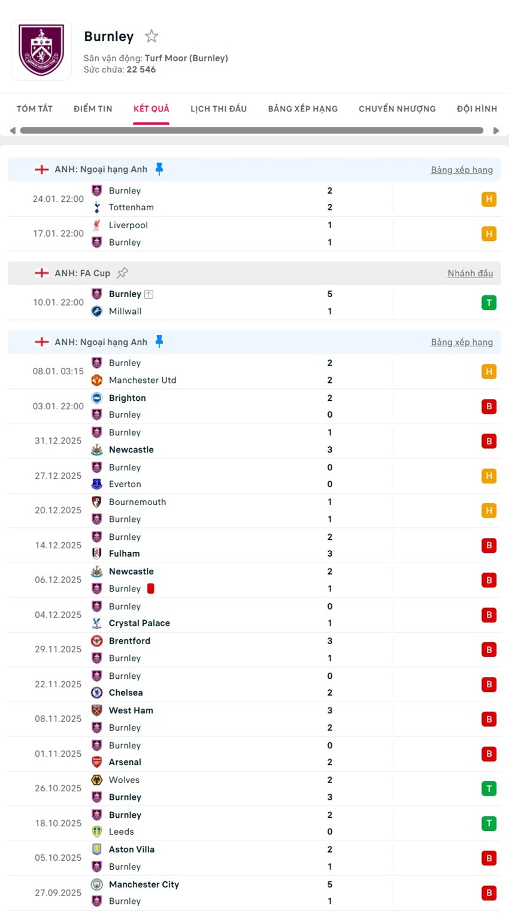The width and height of the screenshot is (509, 916).
Task: Click the horizontal tab scrollbar track
Action: coord(252,131)
